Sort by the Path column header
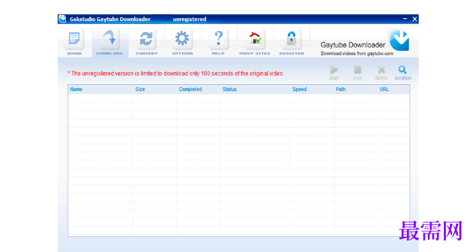Image resolution: width=475 pixels, height=252 pixels. 356,89
